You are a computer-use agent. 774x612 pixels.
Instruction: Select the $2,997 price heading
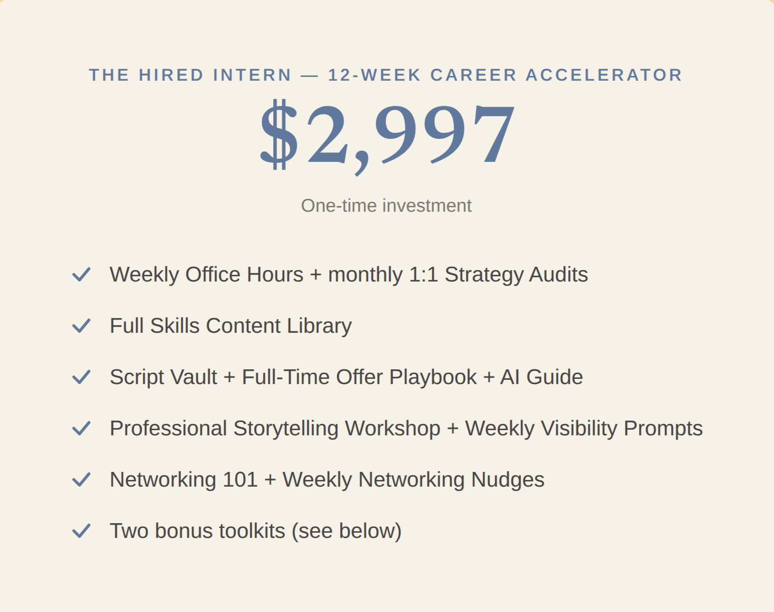[387, 134]
